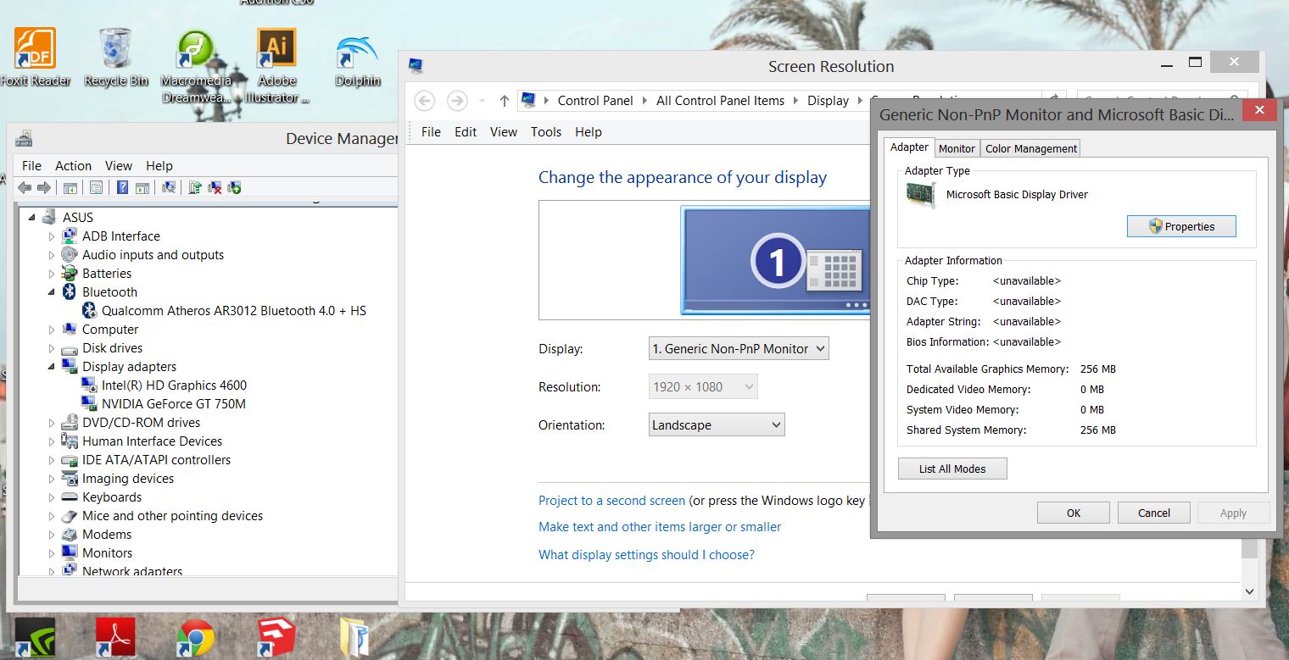Click the Uninstall device toolbar icon
The width and height of the screenshot is (1289, 660).
(x=215, y=187)
